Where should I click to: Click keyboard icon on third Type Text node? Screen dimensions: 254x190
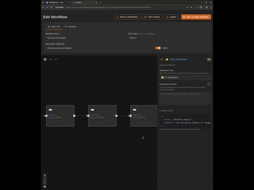point(135,110)
